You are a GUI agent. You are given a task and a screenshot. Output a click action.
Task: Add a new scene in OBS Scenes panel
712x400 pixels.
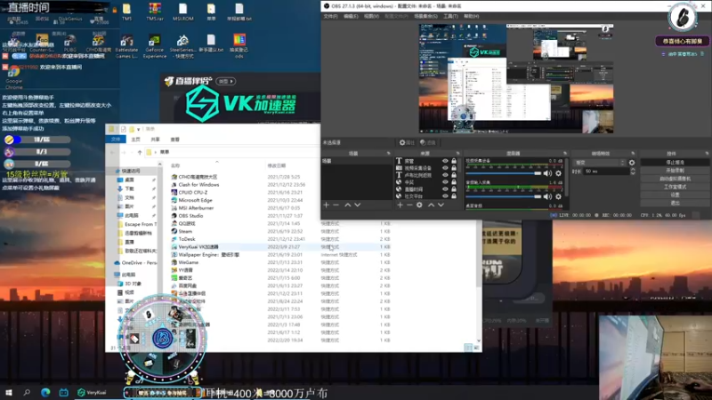pyautogui.click(x=326, y=205)
